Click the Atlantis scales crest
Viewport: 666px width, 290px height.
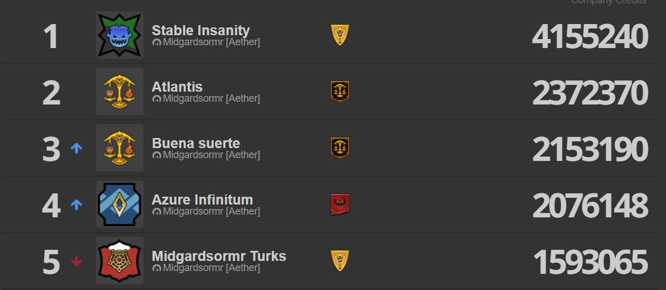coord(120,92)
